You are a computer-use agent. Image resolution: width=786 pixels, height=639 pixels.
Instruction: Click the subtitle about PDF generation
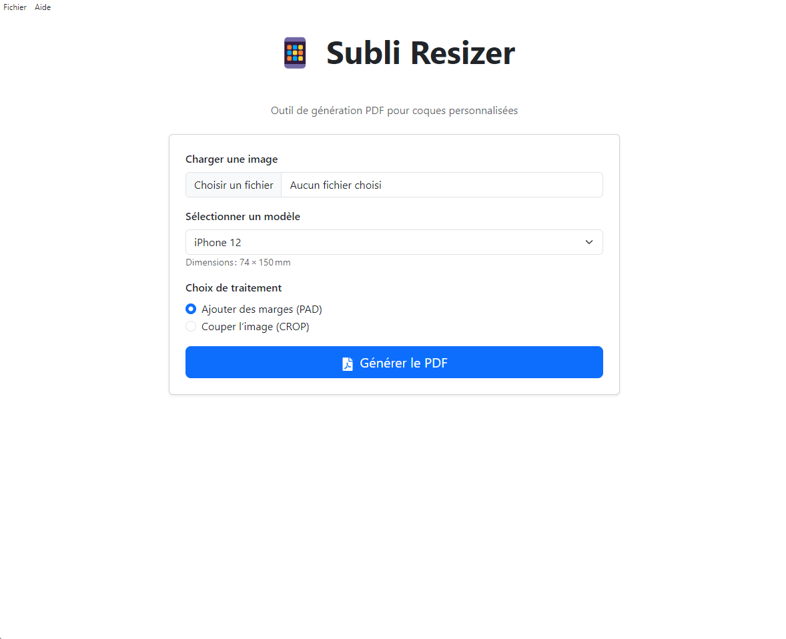click(394, 110)
